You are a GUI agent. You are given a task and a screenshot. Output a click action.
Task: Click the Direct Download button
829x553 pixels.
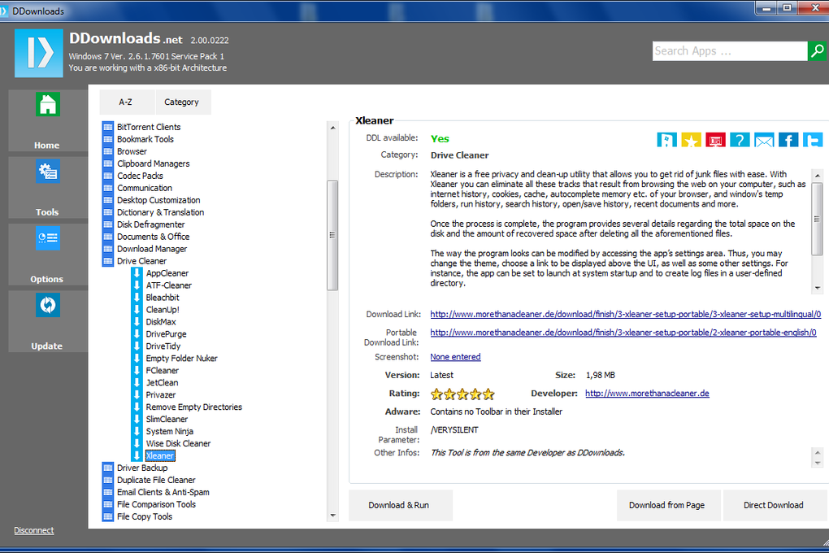[774, 505]
